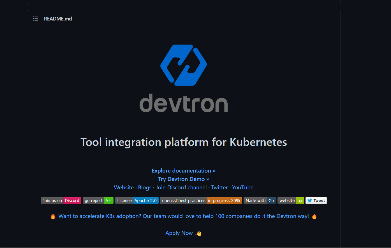Visit the Website link

point(124,187)
